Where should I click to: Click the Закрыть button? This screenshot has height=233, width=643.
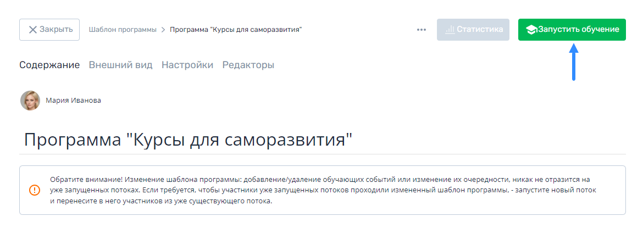(49, 30)
